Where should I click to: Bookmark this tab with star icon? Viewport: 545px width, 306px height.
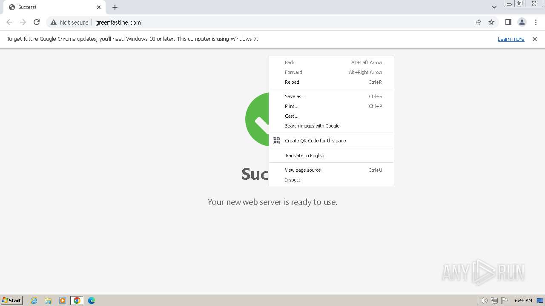pos(491,22)
